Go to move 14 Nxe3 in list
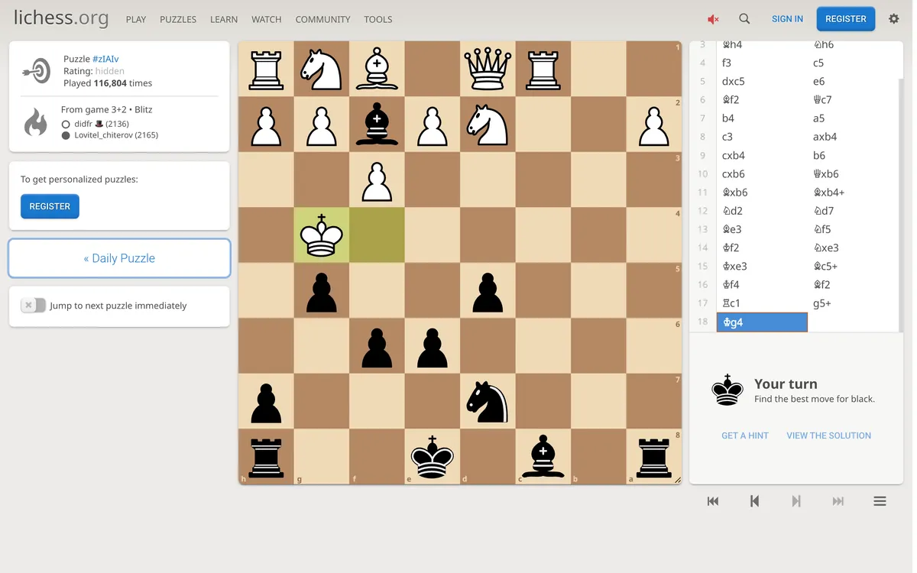The height and width of the screenshot is (573, 917). (853, 248)
